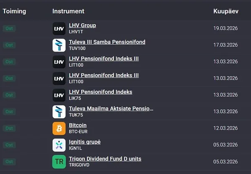251x174 pixels.
Task: Open the Tuleva Maailma Aktsiate Pensio… link
Action: [x=111, y=109]
